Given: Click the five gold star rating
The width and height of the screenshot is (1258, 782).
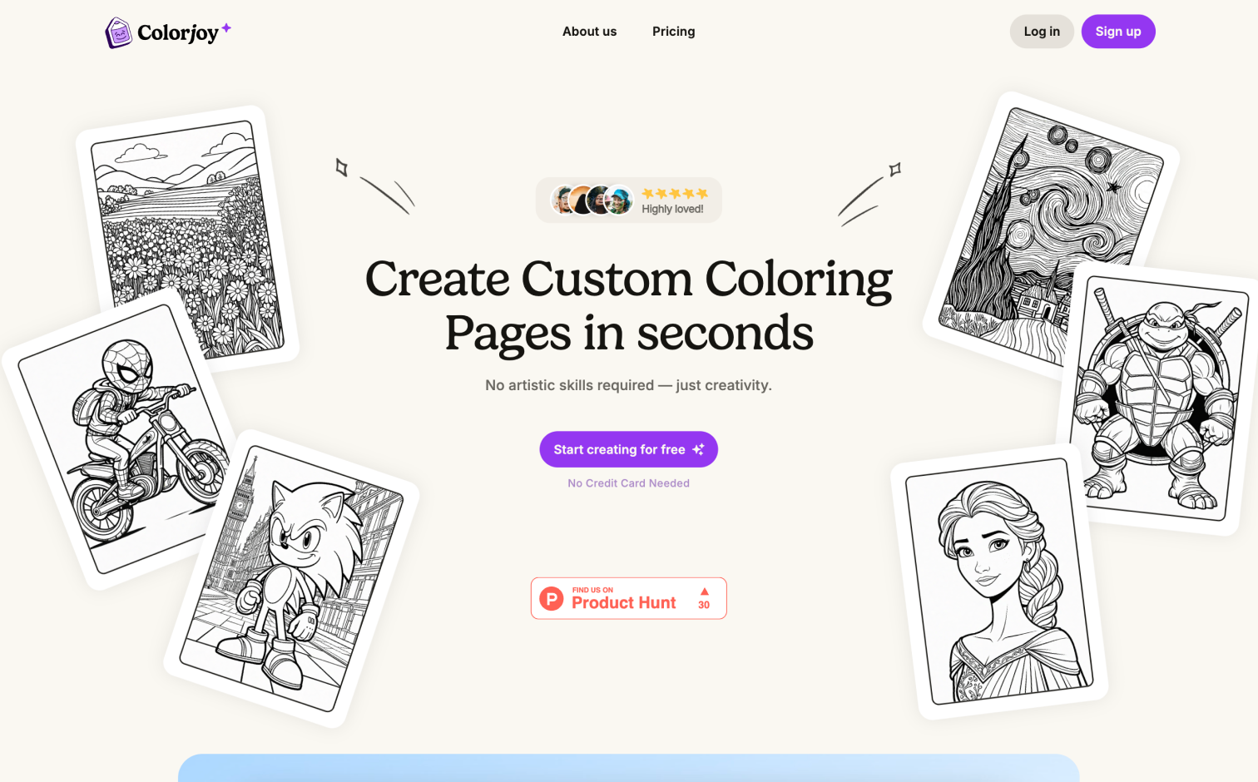Looking at the screenshot, I should click(675, 193).
